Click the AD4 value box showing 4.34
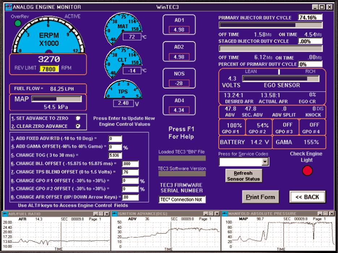Screen dimensions: 338x253 179,110
